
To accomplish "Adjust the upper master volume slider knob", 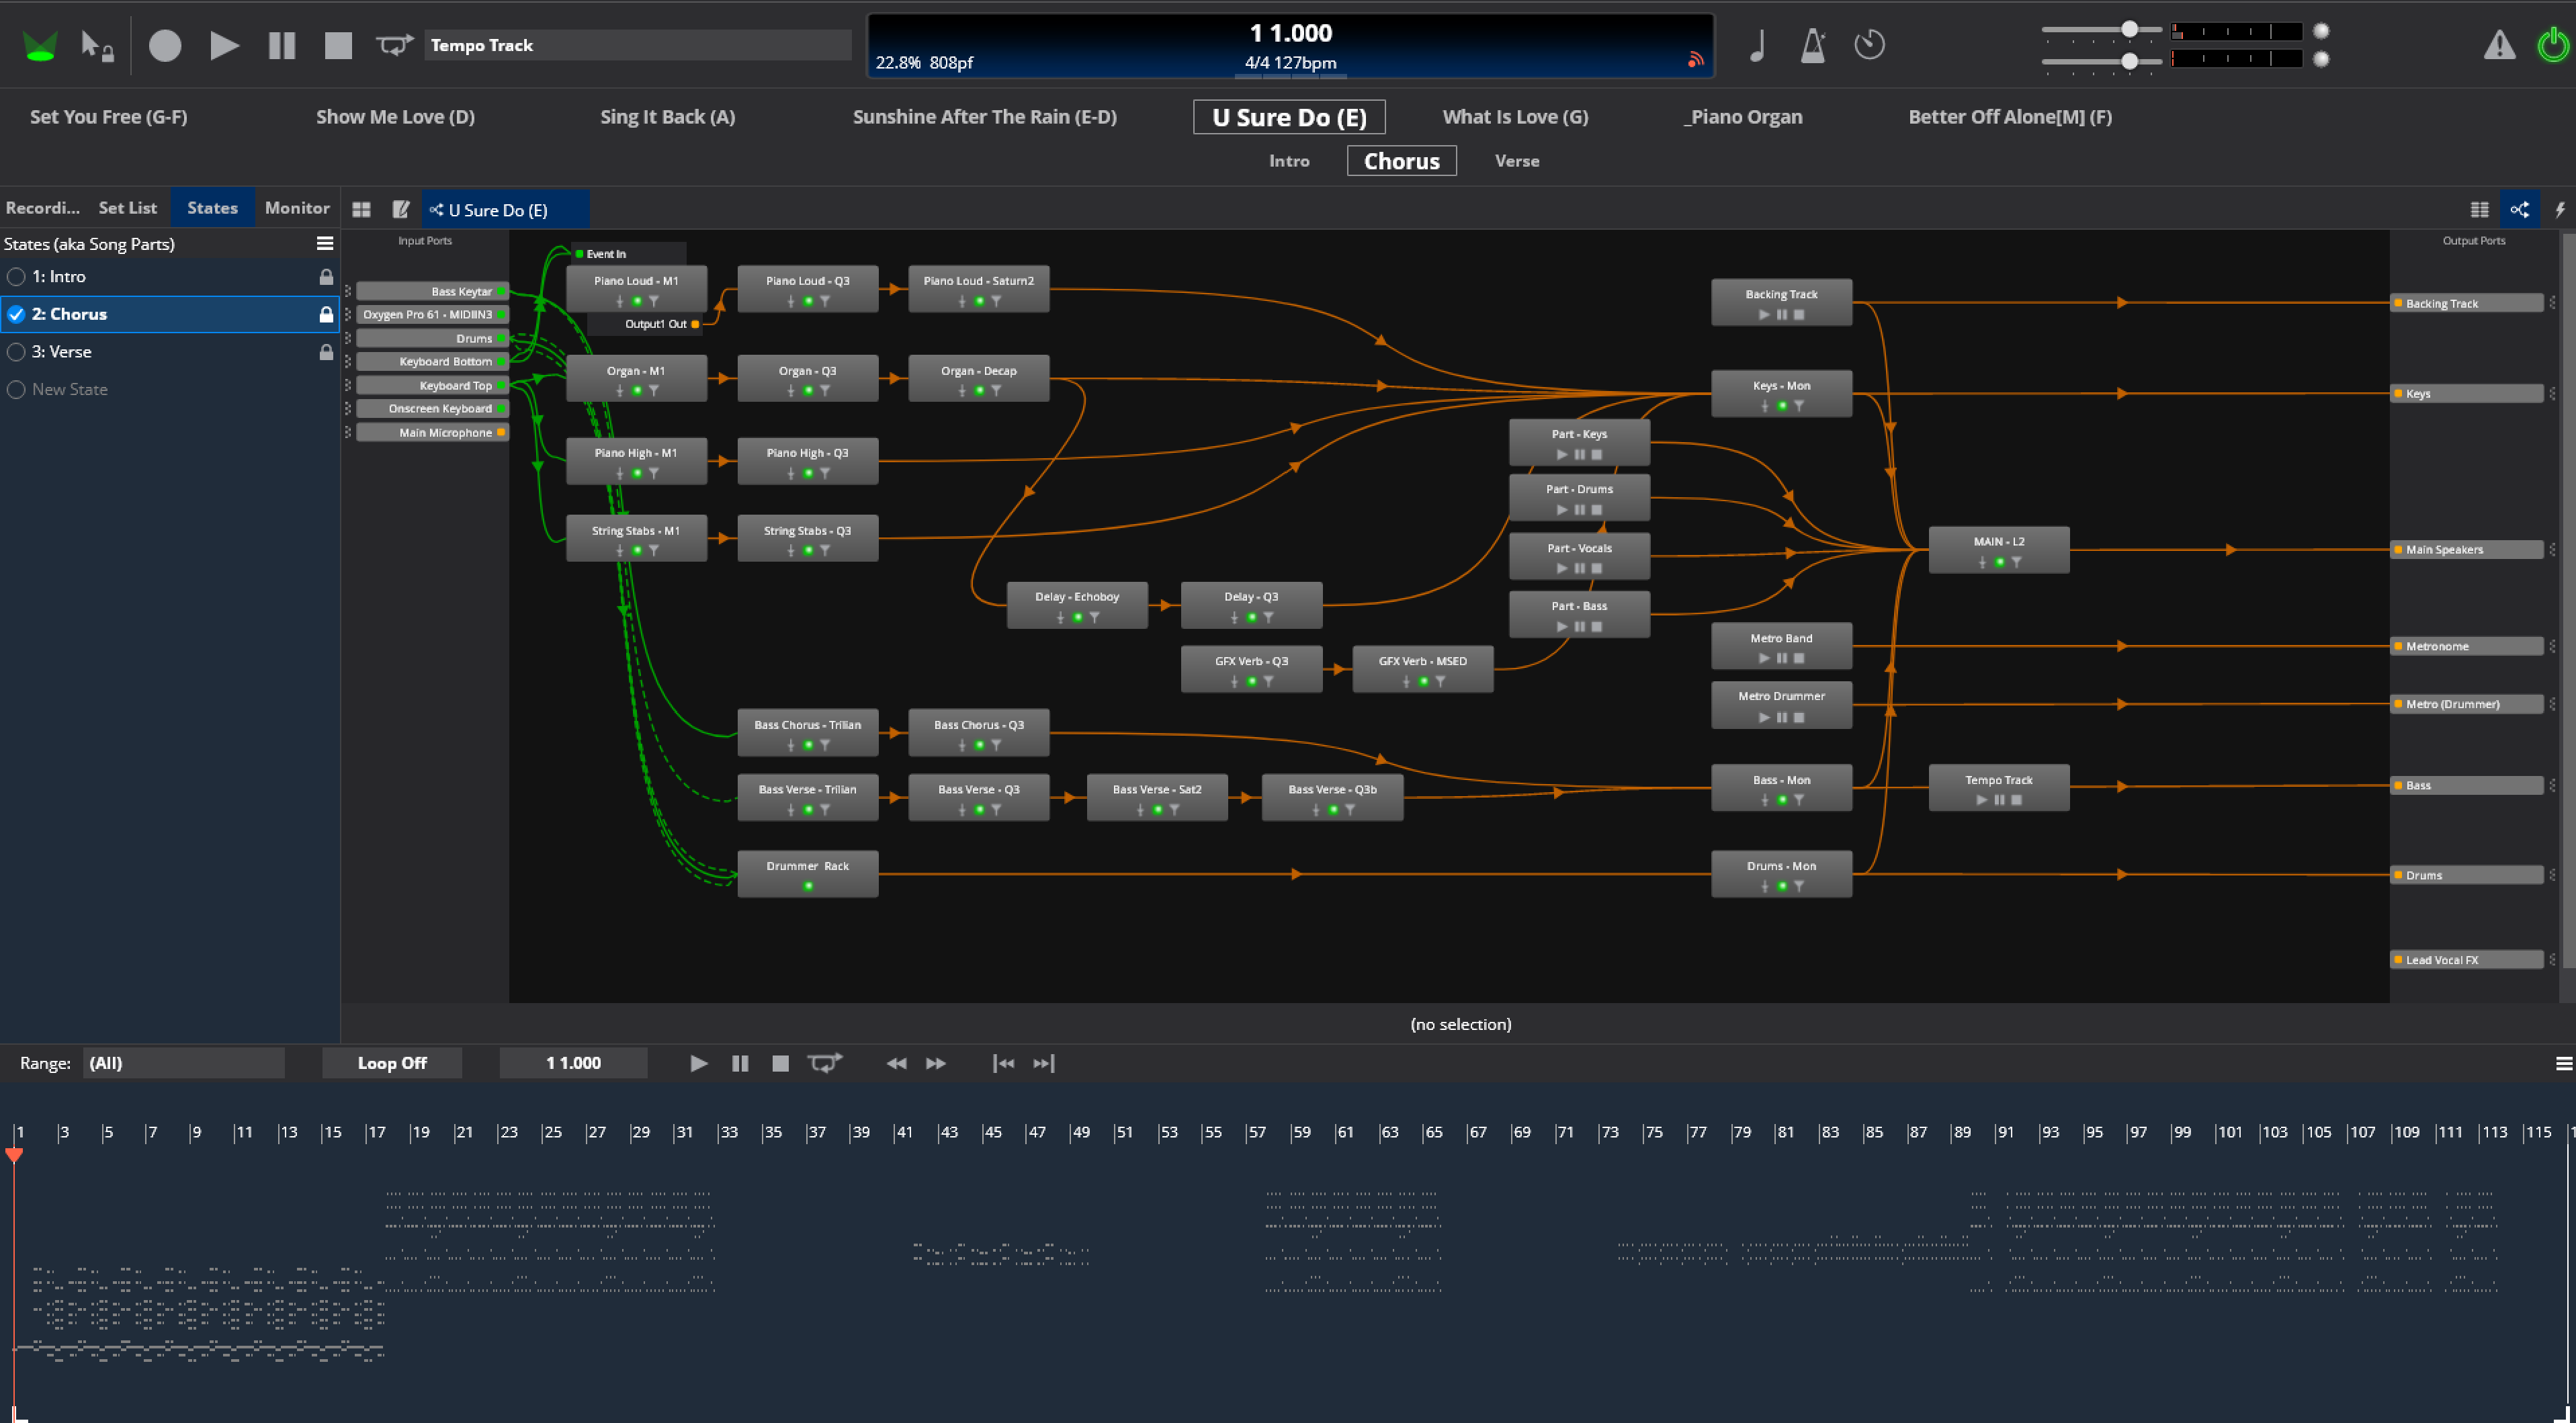I will [x=2130, y=30].
